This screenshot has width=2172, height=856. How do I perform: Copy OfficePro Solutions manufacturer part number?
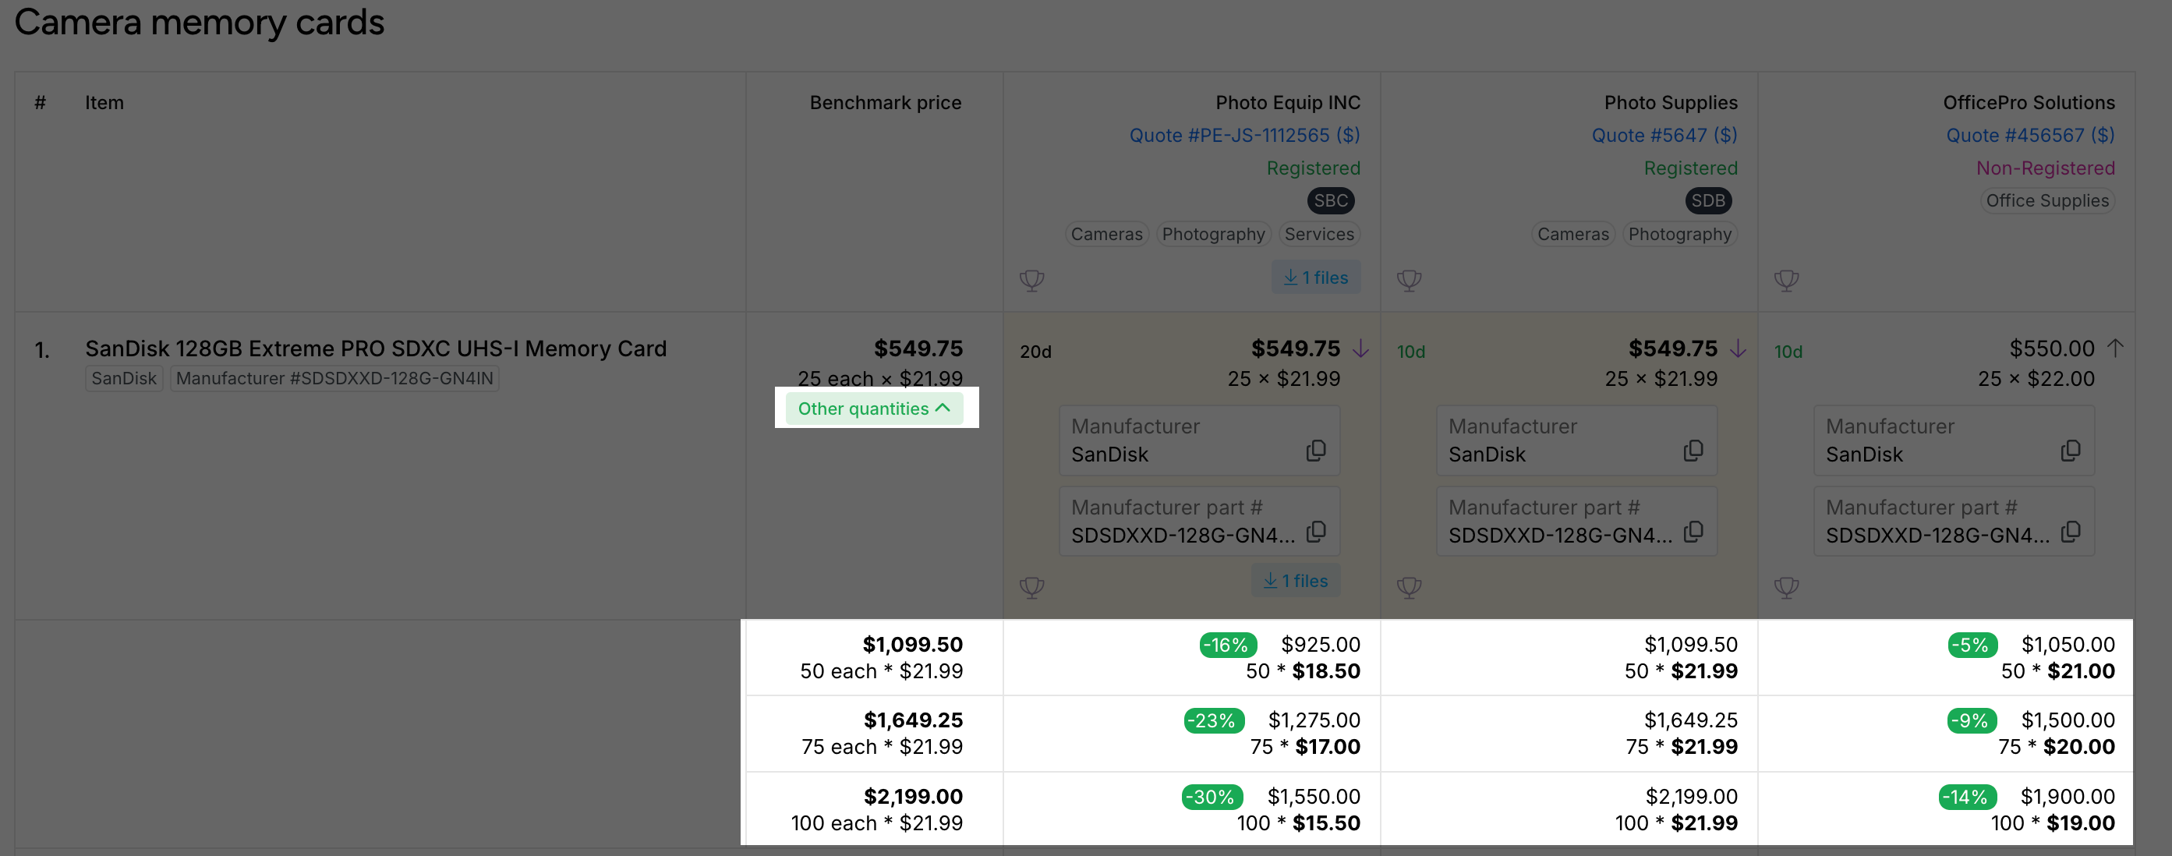coord(2070,532)
